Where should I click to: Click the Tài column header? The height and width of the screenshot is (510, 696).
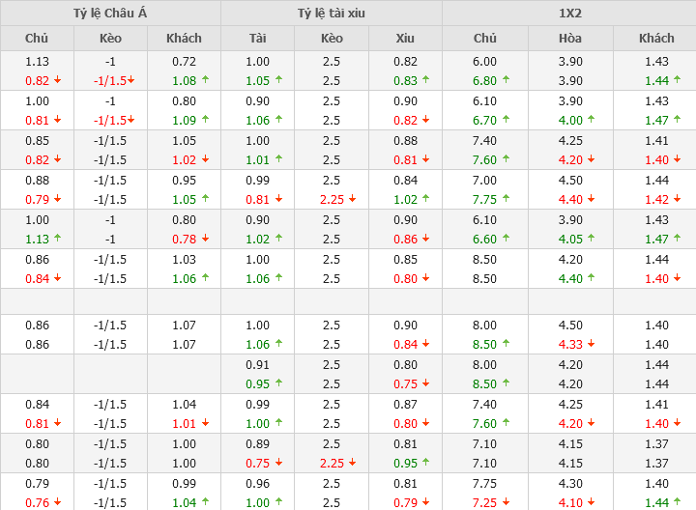257,38
